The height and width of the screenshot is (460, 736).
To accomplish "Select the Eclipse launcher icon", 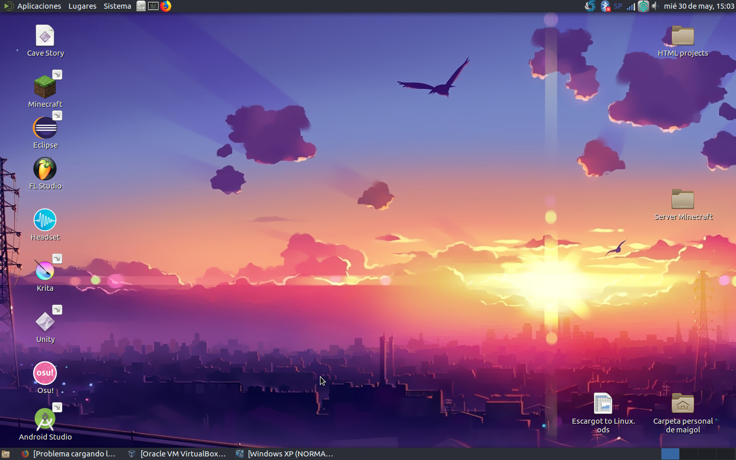I will [x=45, y=128].
